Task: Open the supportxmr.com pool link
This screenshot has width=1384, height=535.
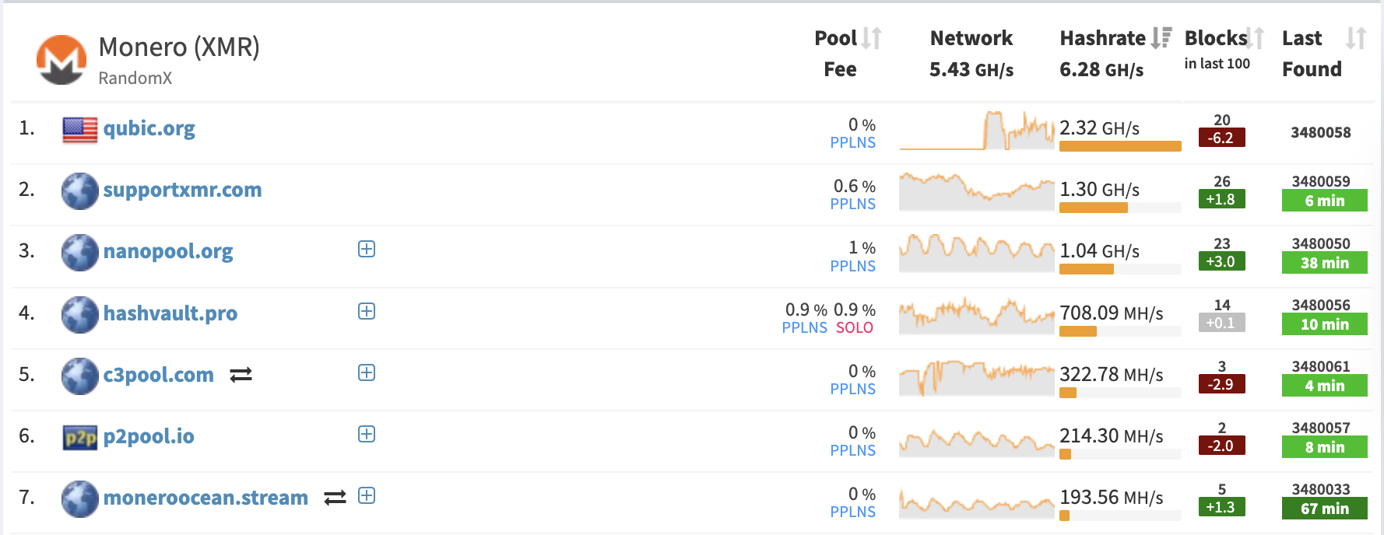Action: pyautogui.click(x=182, y=190)
